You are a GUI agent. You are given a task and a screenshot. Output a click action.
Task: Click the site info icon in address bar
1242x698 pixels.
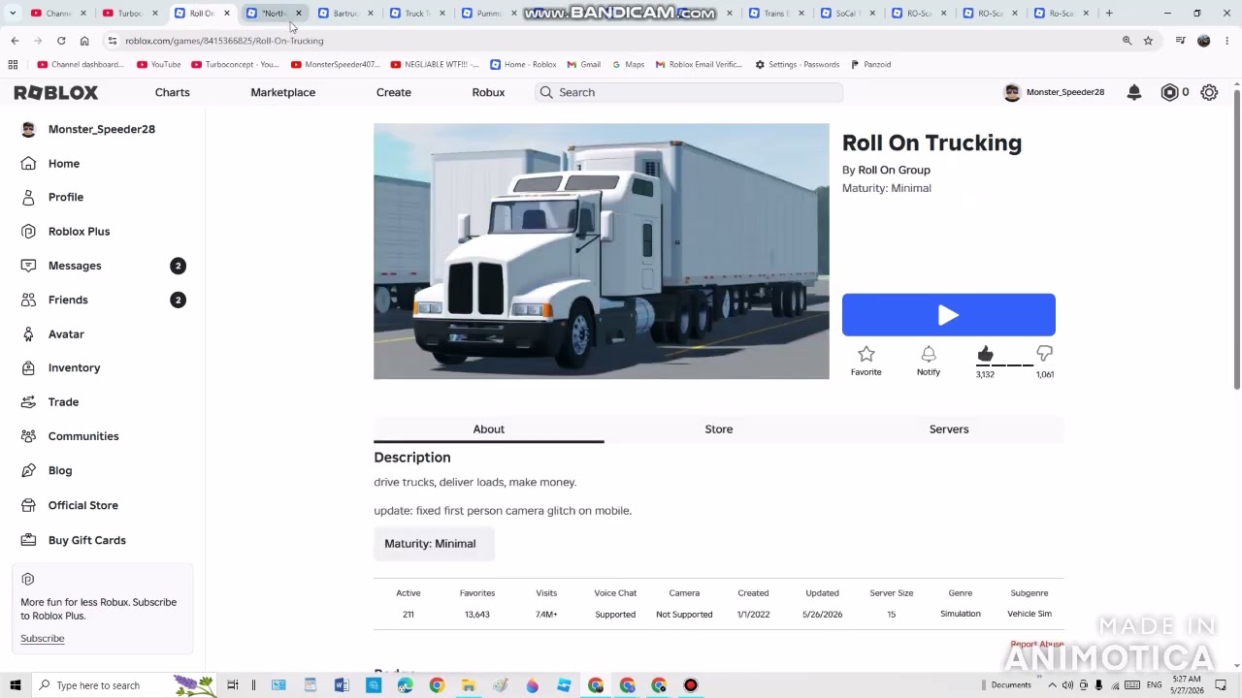[x=113, y=41]
